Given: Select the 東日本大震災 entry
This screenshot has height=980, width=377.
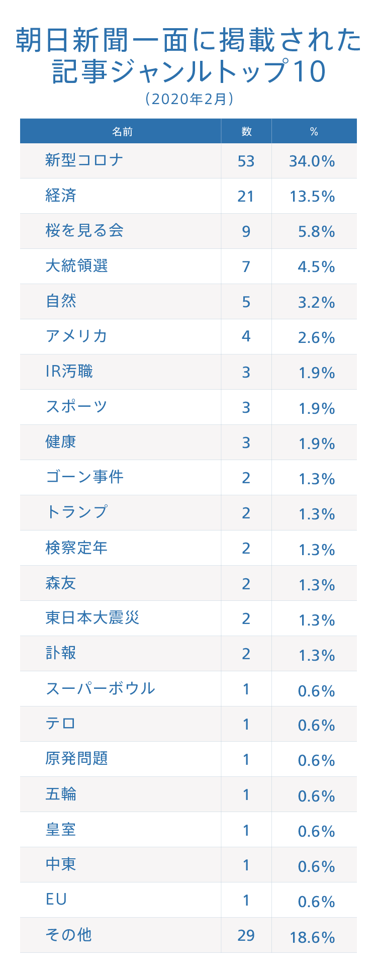Looking at the screenshot, I should coord(92,618).
